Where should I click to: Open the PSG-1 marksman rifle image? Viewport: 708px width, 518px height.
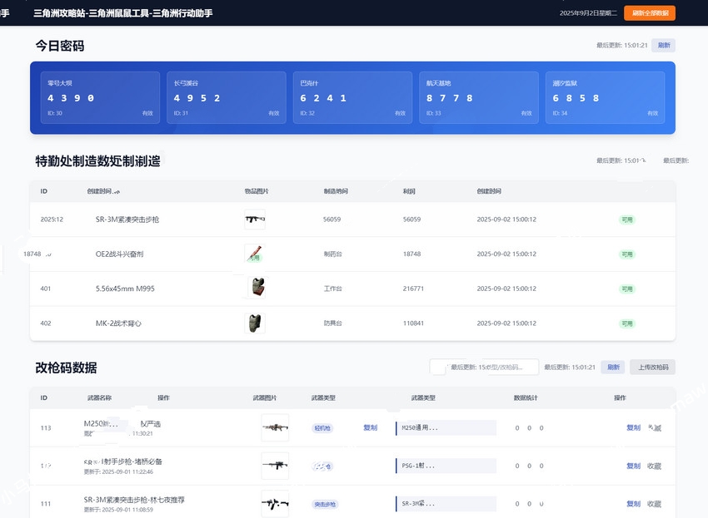point(275,466)
